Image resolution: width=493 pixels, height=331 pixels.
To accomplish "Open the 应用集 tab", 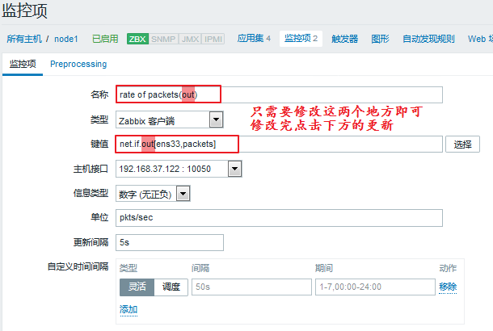I will (253, 39).
